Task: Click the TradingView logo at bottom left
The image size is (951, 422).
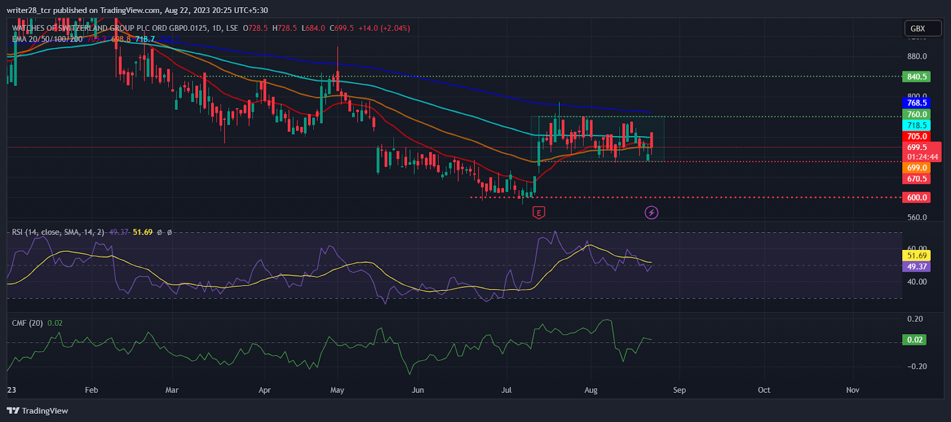Action: (37, 411)
